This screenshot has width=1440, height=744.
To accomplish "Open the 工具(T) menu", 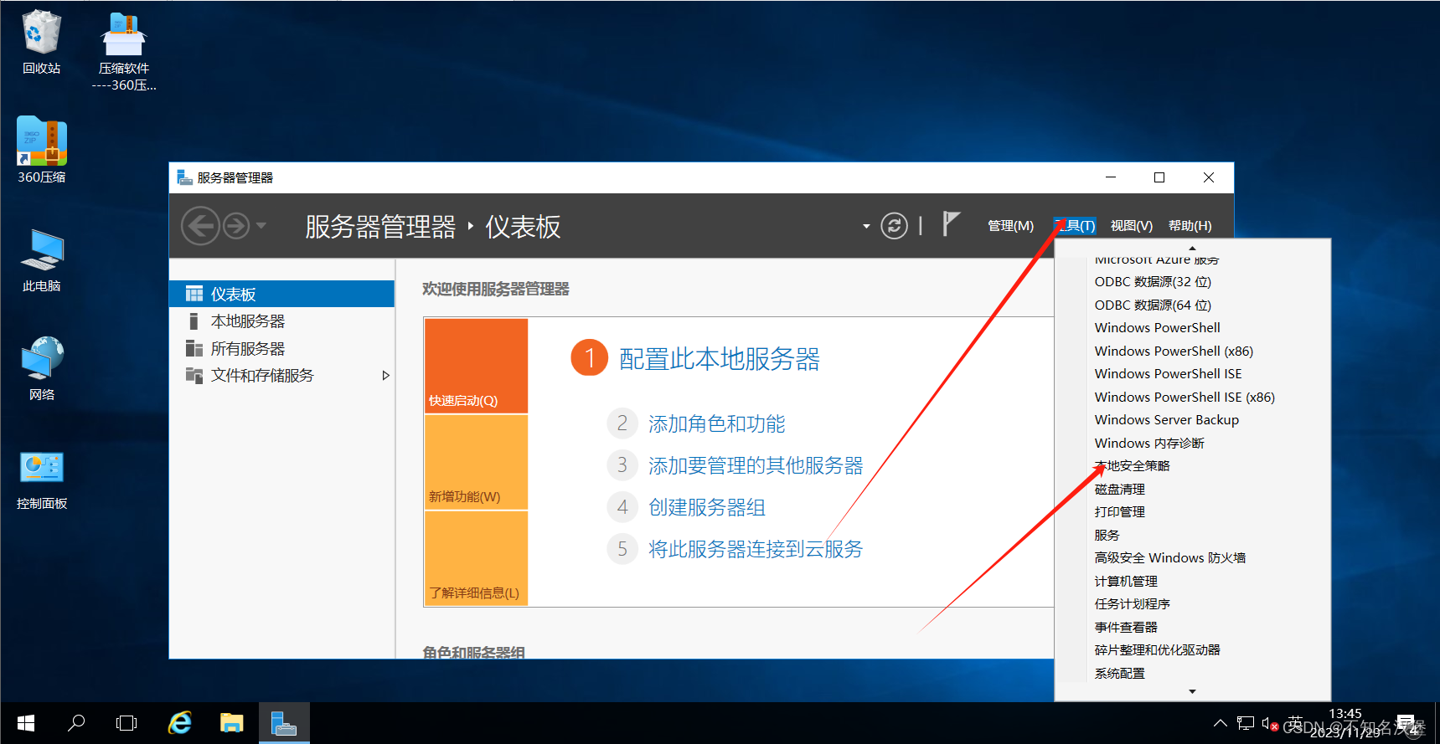I will coord(1075,226).
